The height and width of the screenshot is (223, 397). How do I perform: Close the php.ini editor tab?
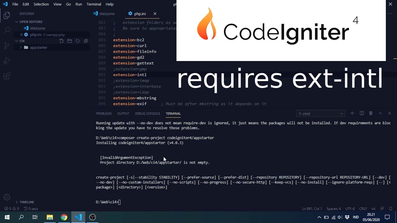click(155, 14)
